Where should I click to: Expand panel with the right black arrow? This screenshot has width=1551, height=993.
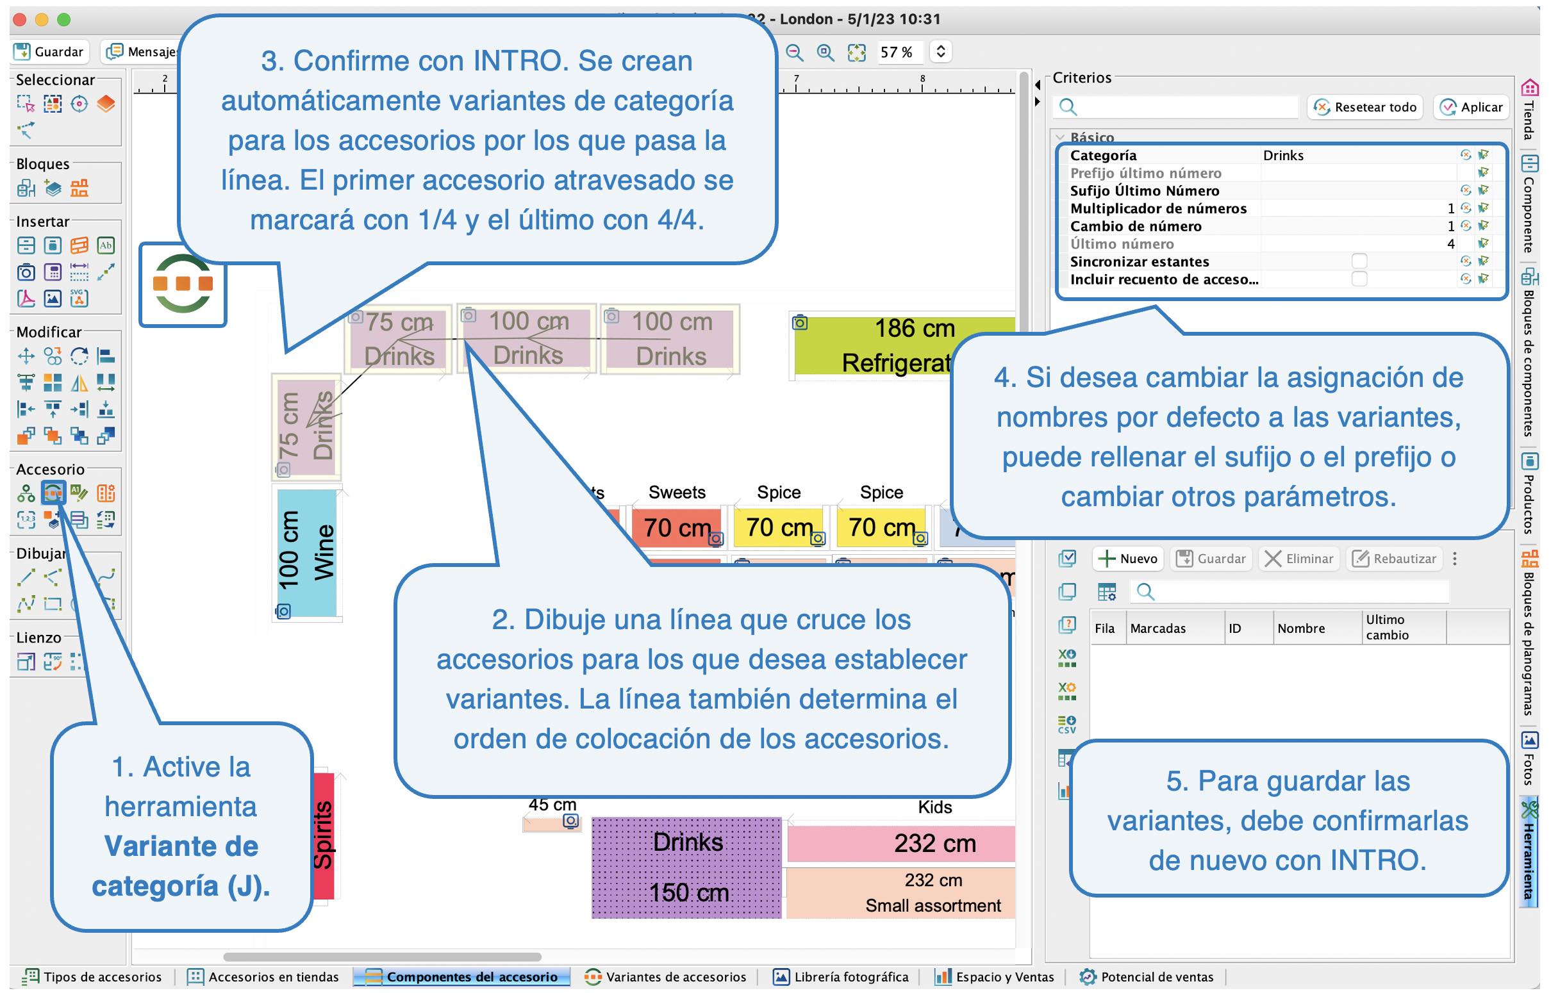click(x=1038, y=102)
